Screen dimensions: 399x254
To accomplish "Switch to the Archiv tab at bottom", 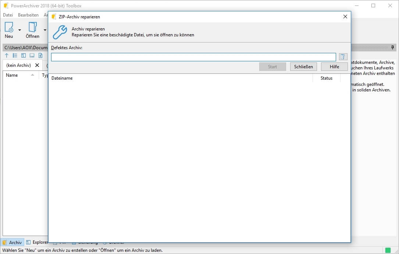I will coord(12,242).
